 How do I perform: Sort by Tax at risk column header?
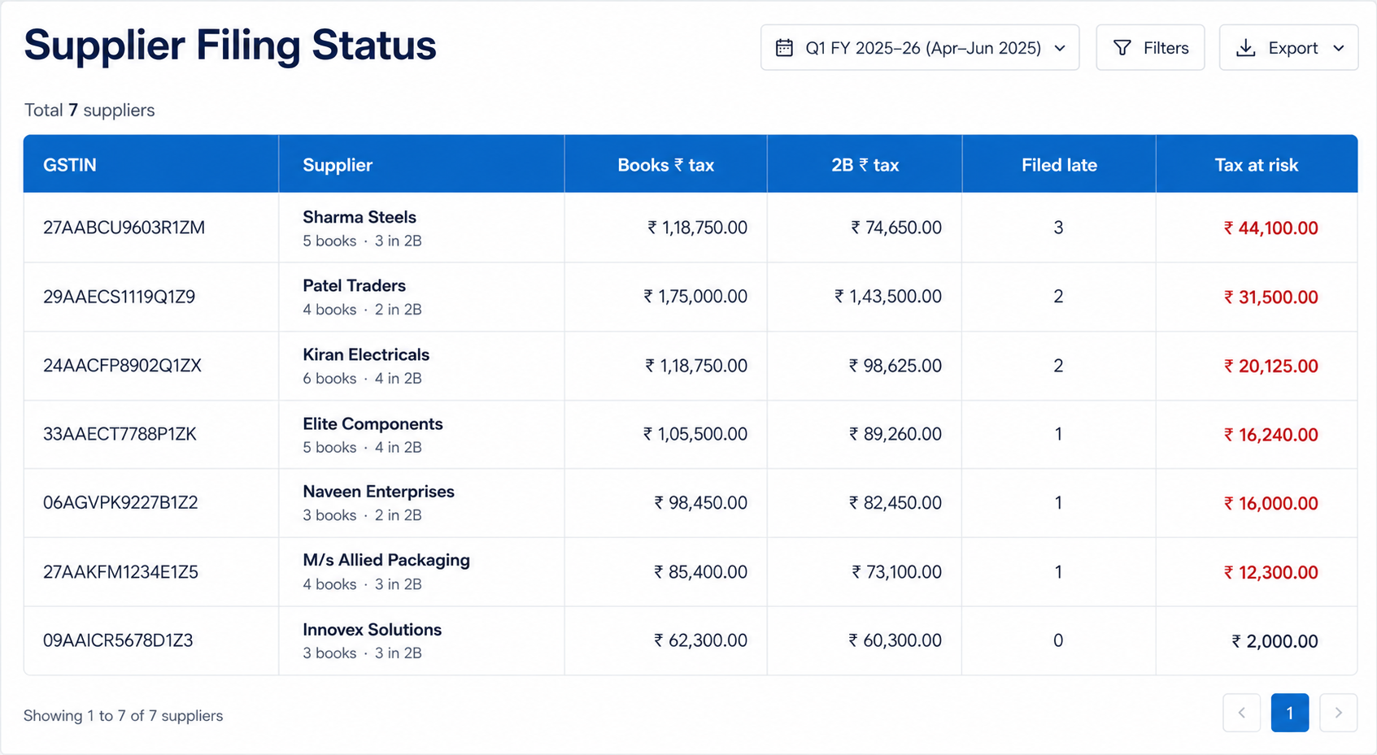[1257, 165]
